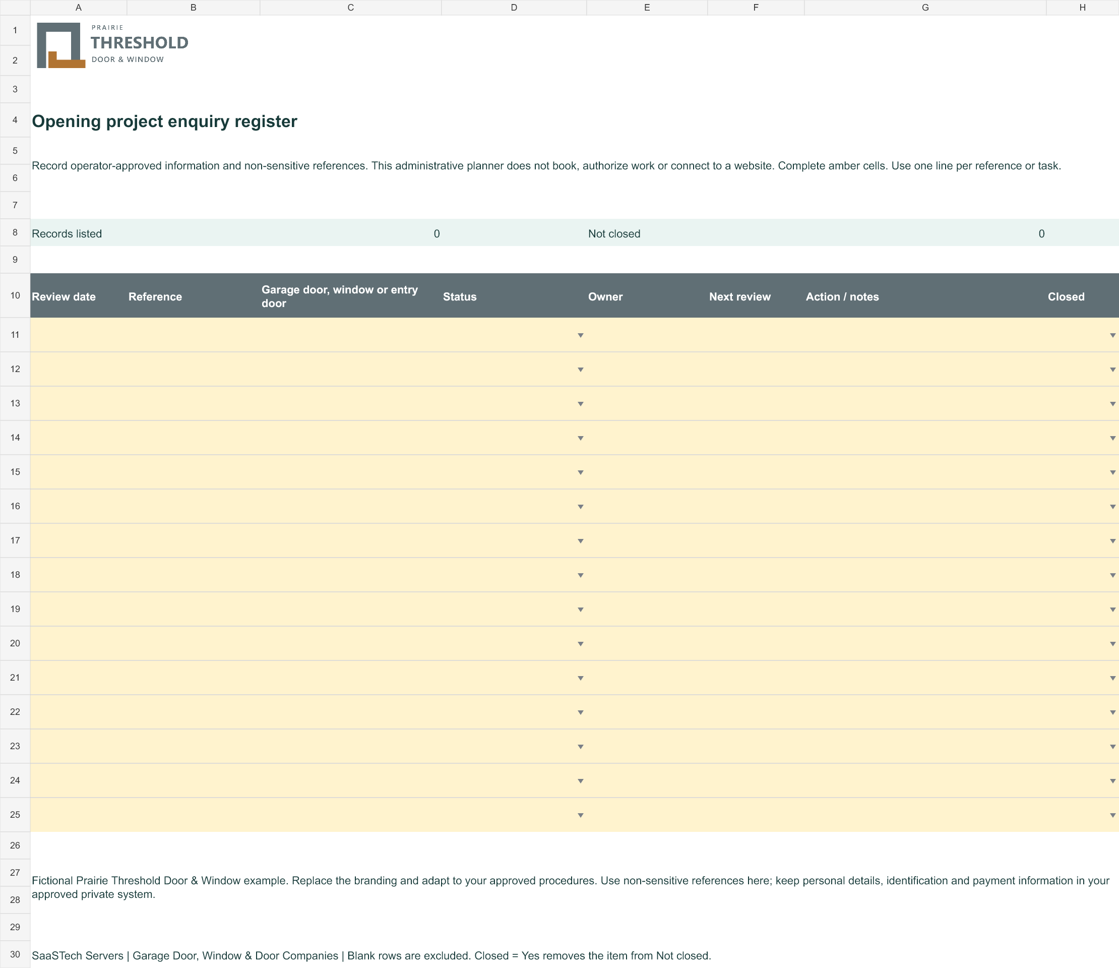
Task: Click 'Garage door, window or entry door' header
Action: (350, 296)
